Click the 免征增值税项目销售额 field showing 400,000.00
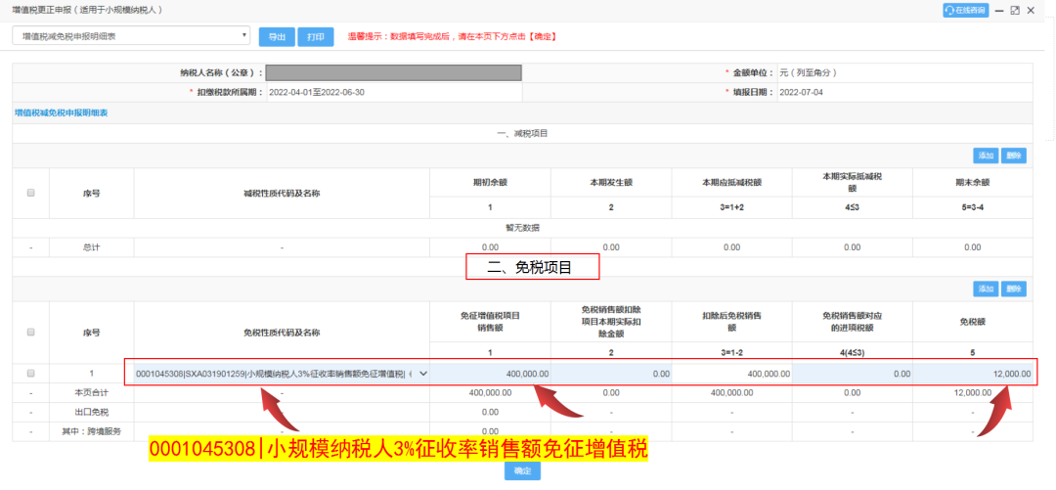 (x=491, y=373)
